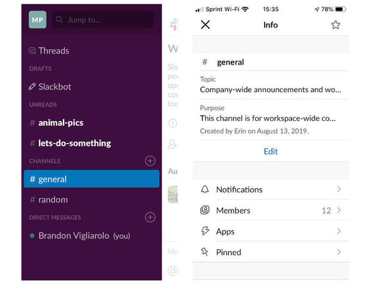This screenshot has height=283, width=378.
Task: Select the #random channel
Action: pyautogui.click(x=52, y=200)
